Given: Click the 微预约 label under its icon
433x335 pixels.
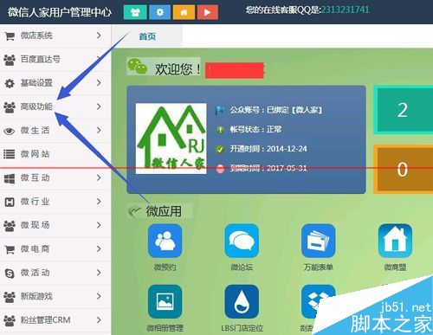Looking at the screenshot, I should point(165,267).
